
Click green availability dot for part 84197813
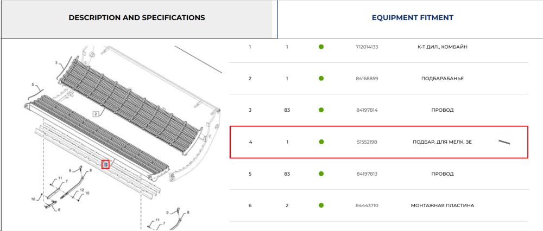[x=321, y=174]
